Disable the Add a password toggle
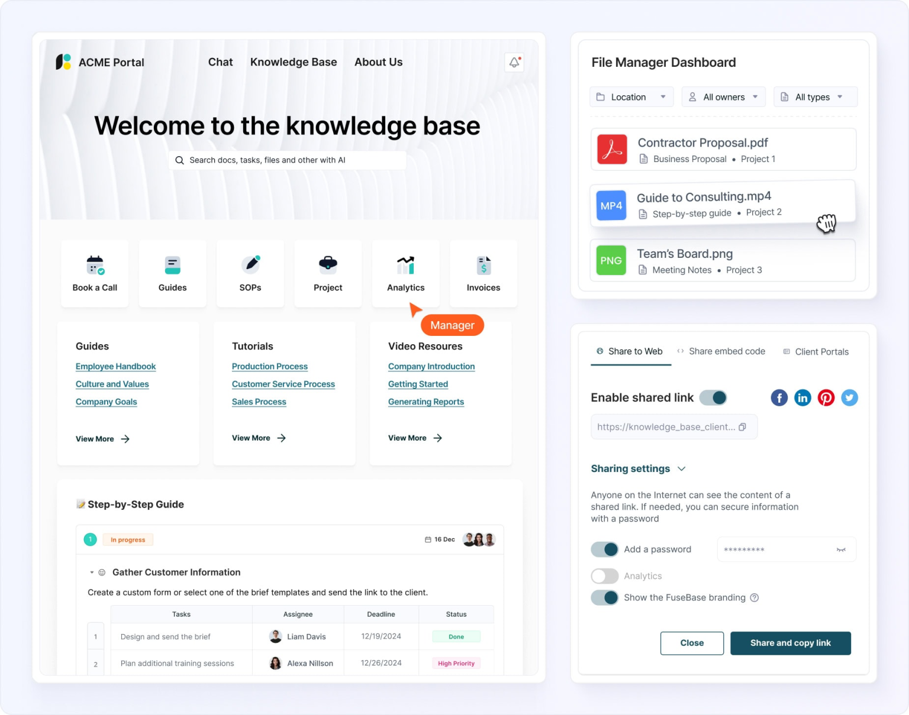Viewport: 909px width, 715px height. click(604, 549)
